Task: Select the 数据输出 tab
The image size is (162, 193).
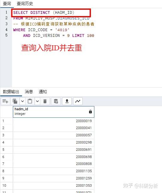Action: point(11,92)
